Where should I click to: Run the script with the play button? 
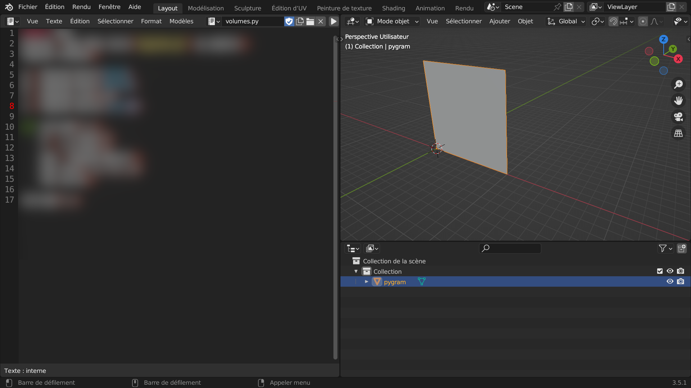tap(334, 22)
